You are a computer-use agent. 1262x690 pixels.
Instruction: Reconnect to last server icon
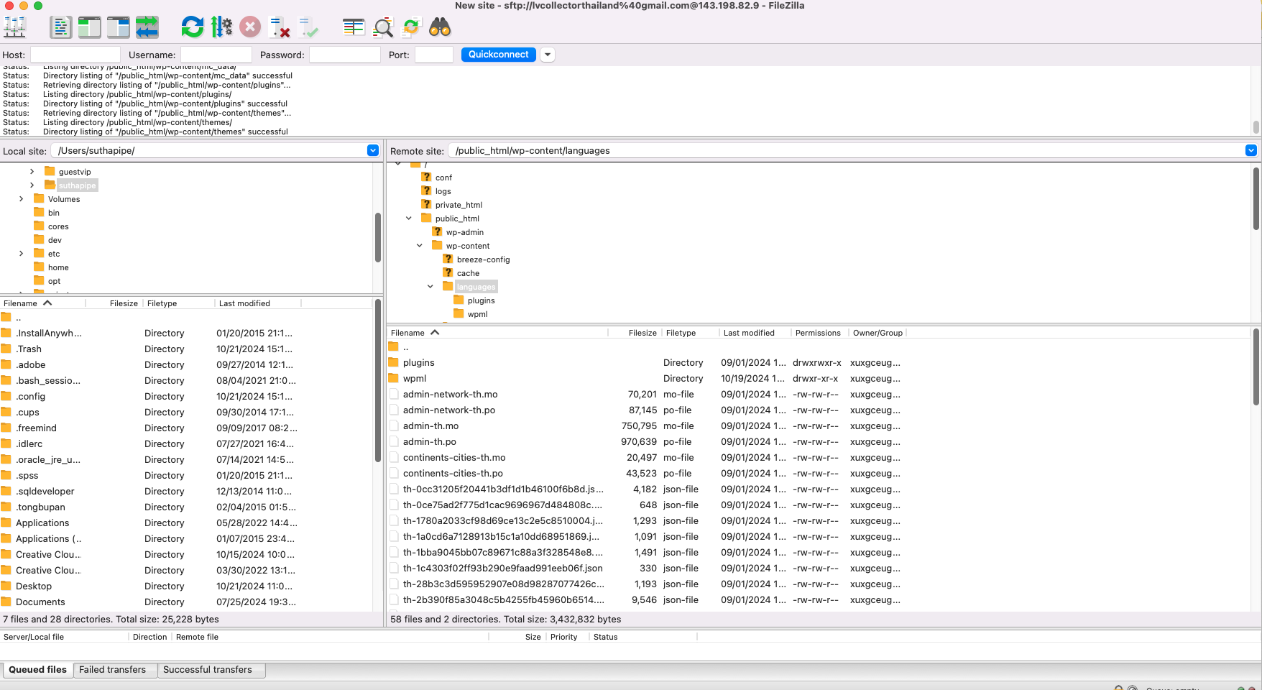pyautogui.click(x=308, y=28)
